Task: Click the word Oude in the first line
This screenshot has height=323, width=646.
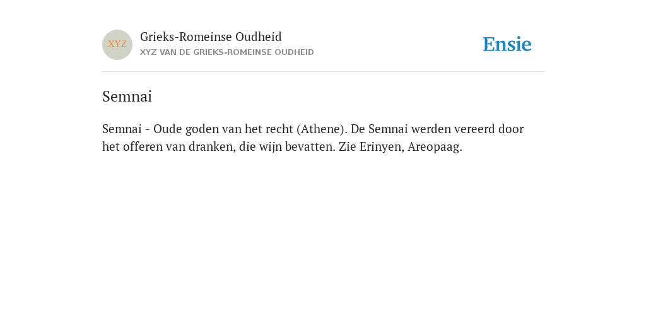Action: (168, 129)
